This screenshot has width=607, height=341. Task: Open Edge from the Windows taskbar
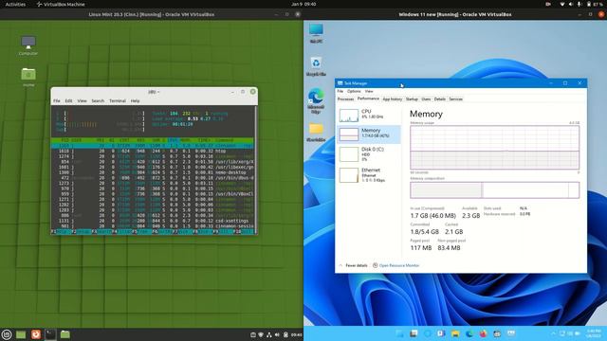(469, 333)
